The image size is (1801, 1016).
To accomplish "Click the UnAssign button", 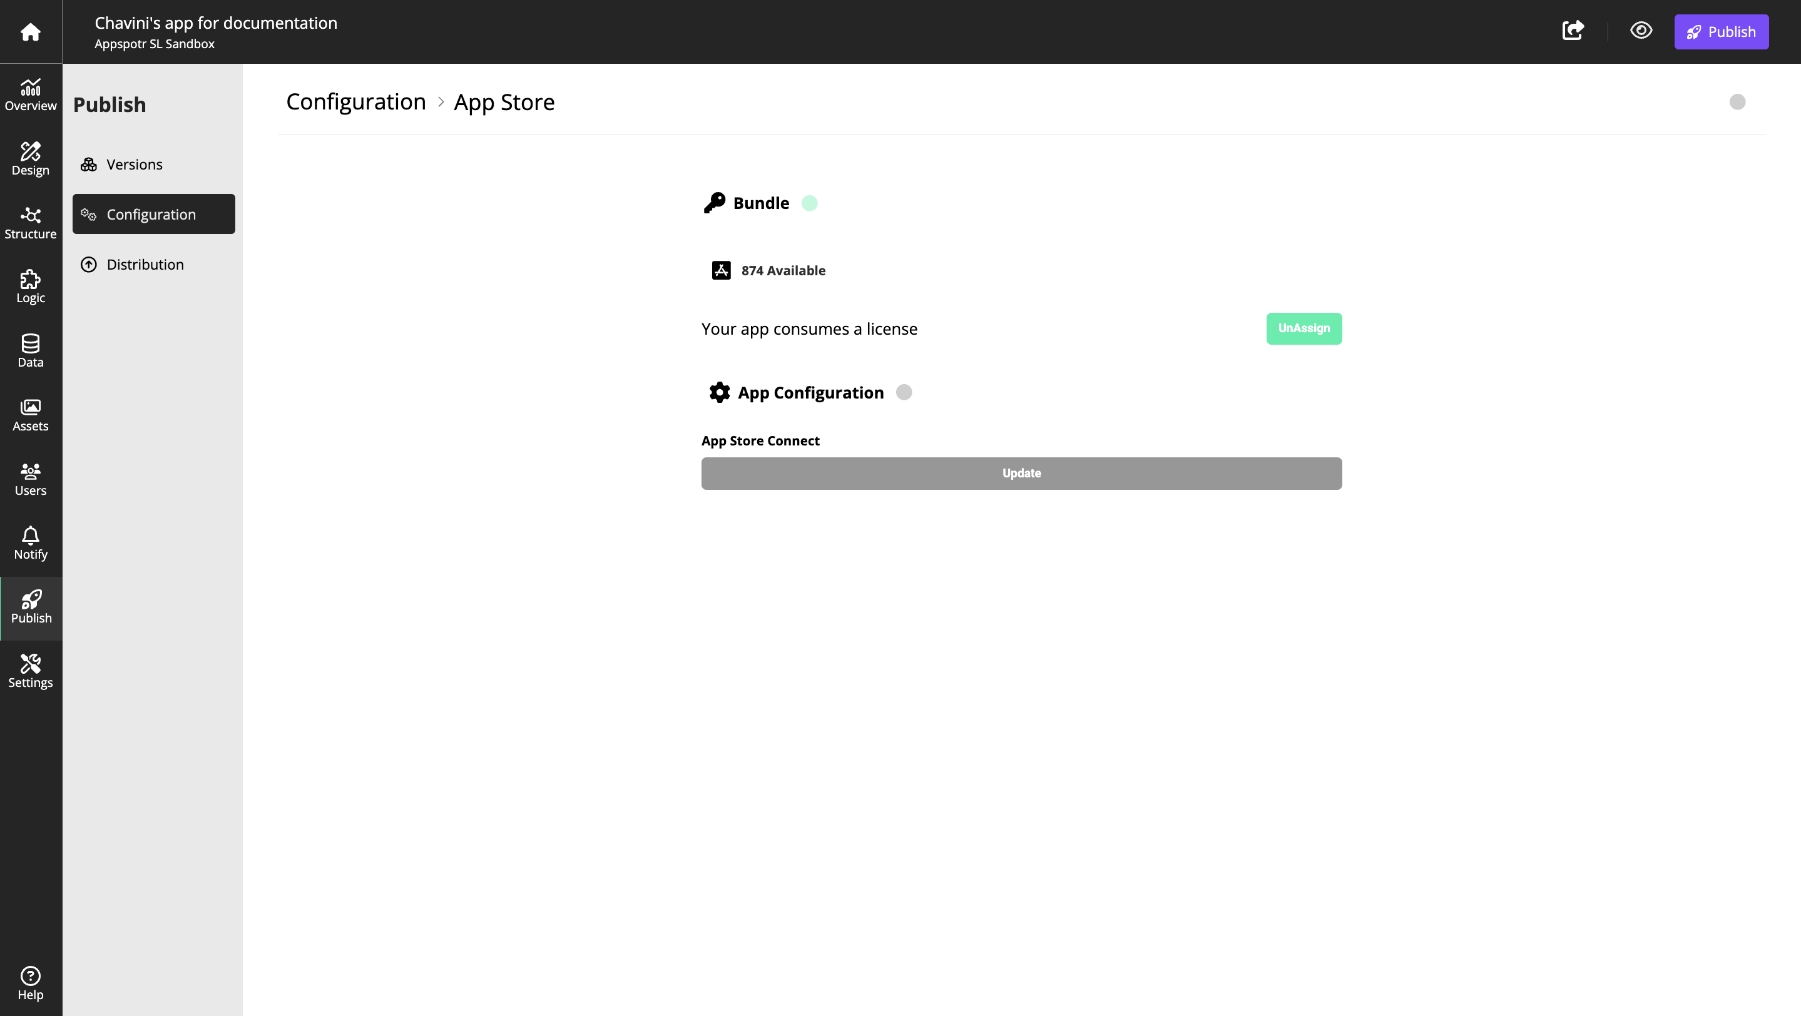I will pos(1304,328).
